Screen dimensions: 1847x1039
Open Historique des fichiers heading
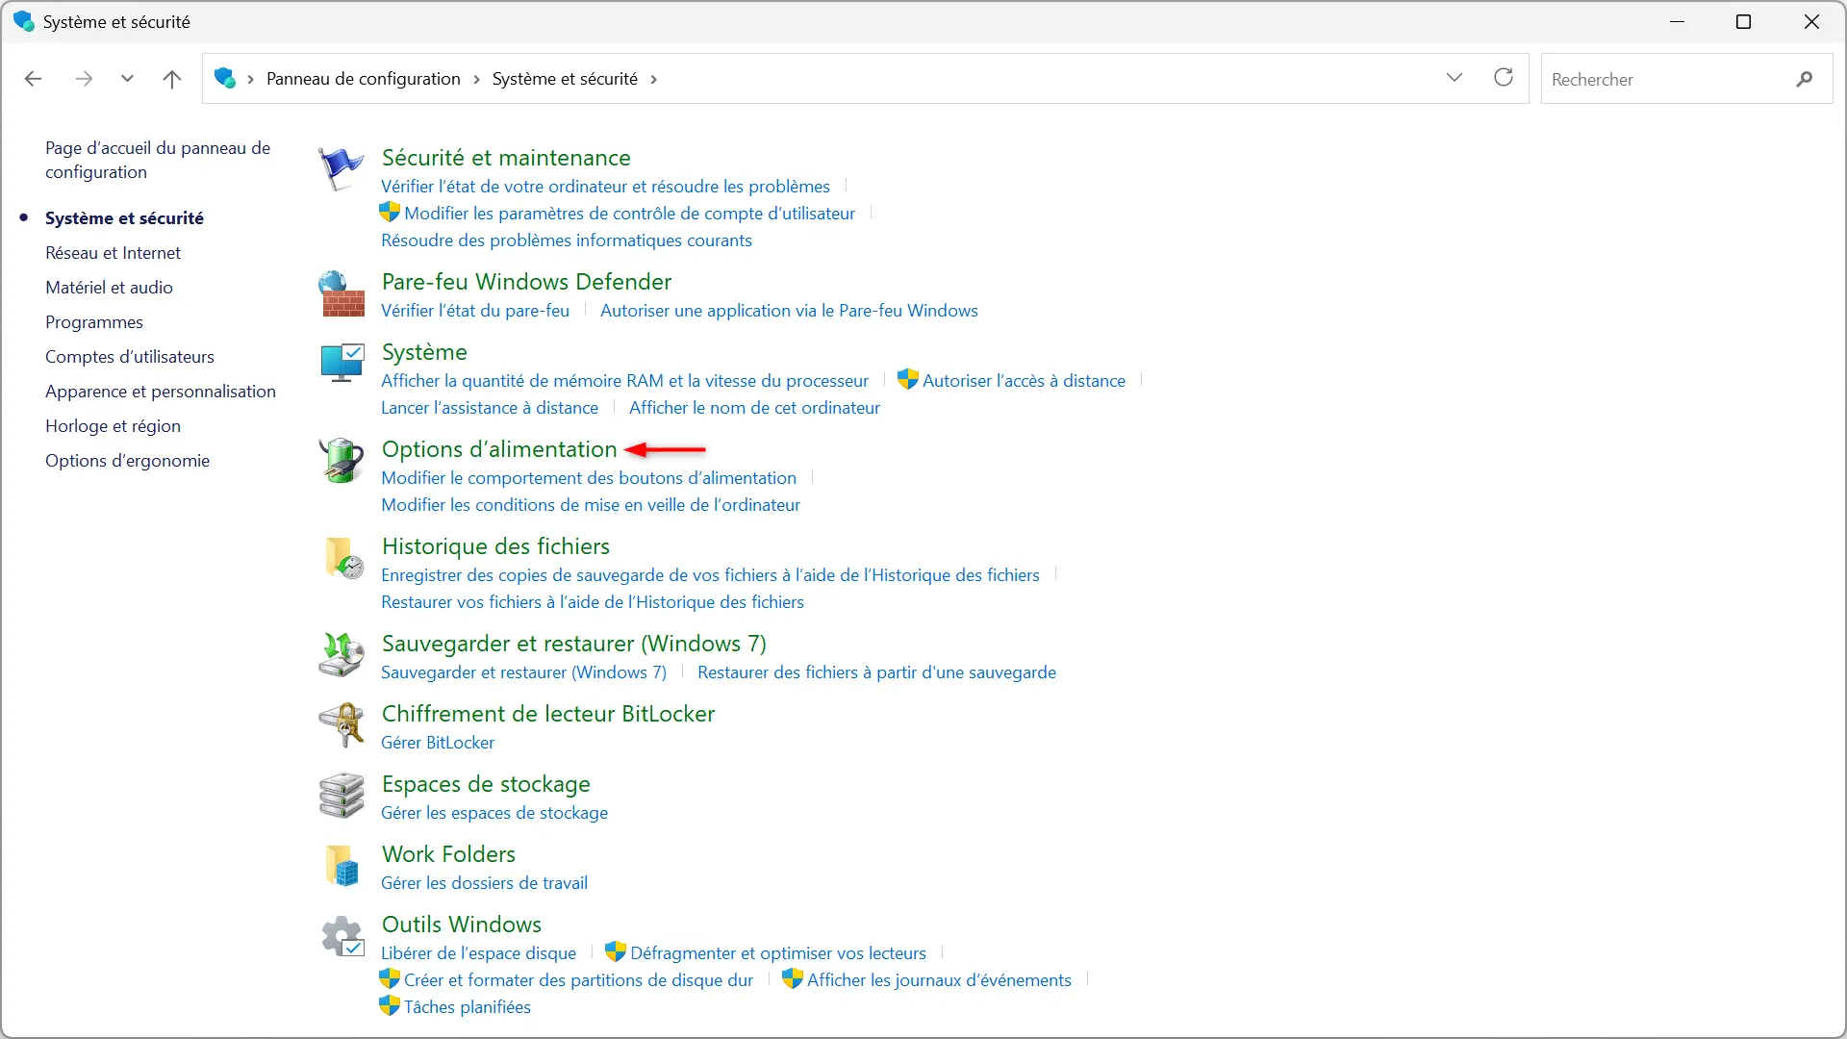[x=495, y=546]
